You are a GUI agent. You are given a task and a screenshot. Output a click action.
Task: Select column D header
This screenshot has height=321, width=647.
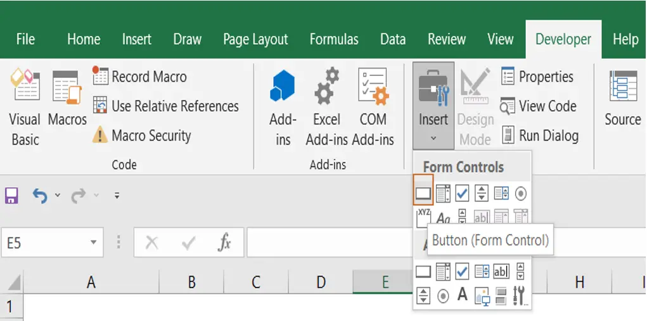click(x=321, y=282)
